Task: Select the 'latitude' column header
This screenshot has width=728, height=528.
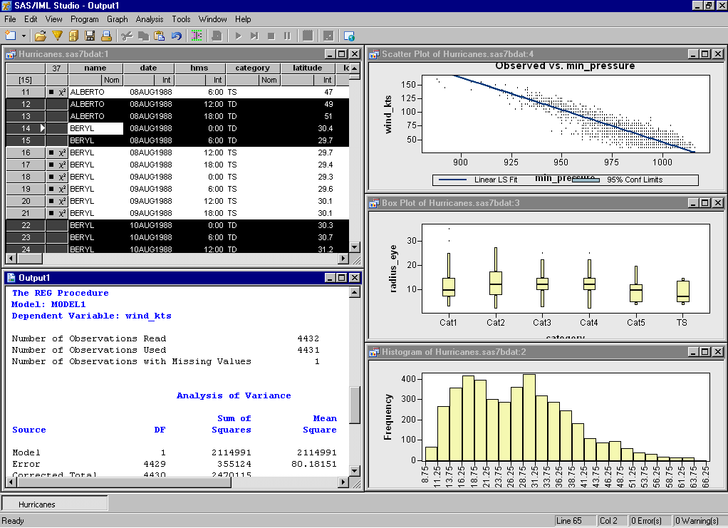Action: tap(307, 68)
